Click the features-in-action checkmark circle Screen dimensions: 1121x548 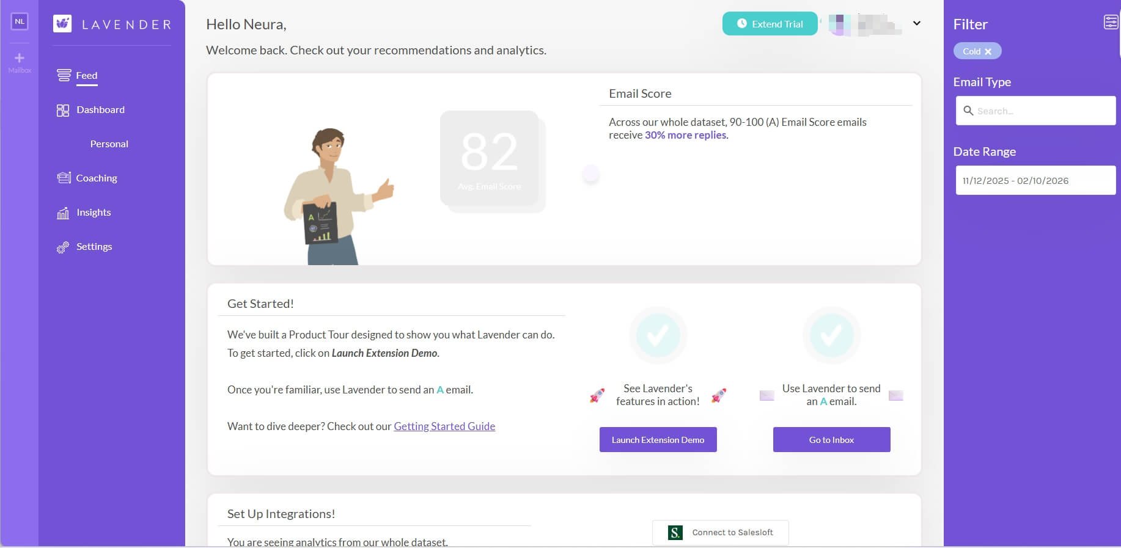tap(658, 335)
